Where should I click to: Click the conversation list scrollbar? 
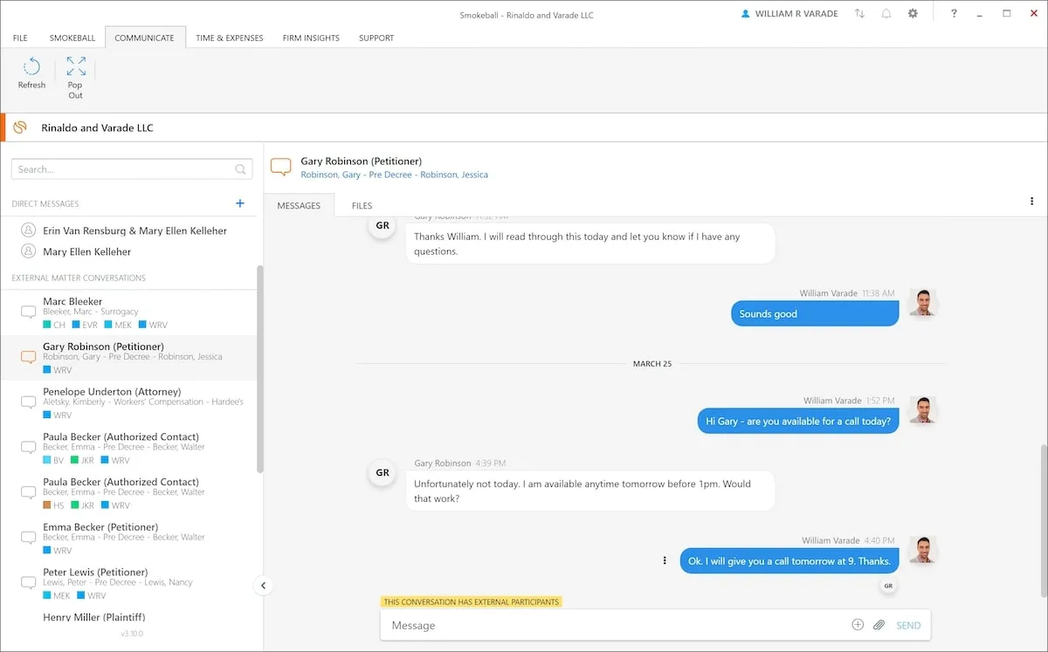click(259, 369)
